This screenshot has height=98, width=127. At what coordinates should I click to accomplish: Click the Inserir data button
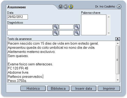(x=84, y=88)
